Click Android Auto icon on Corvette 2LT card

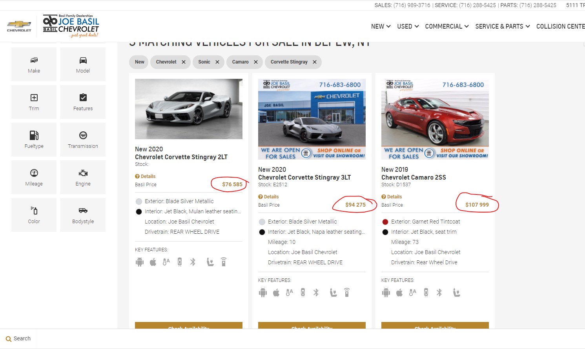140,262
